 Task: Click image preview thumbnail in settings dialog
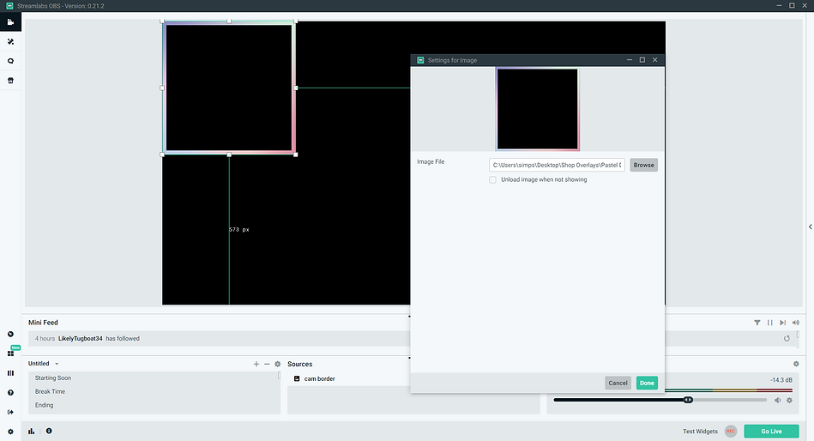point(537,109)
